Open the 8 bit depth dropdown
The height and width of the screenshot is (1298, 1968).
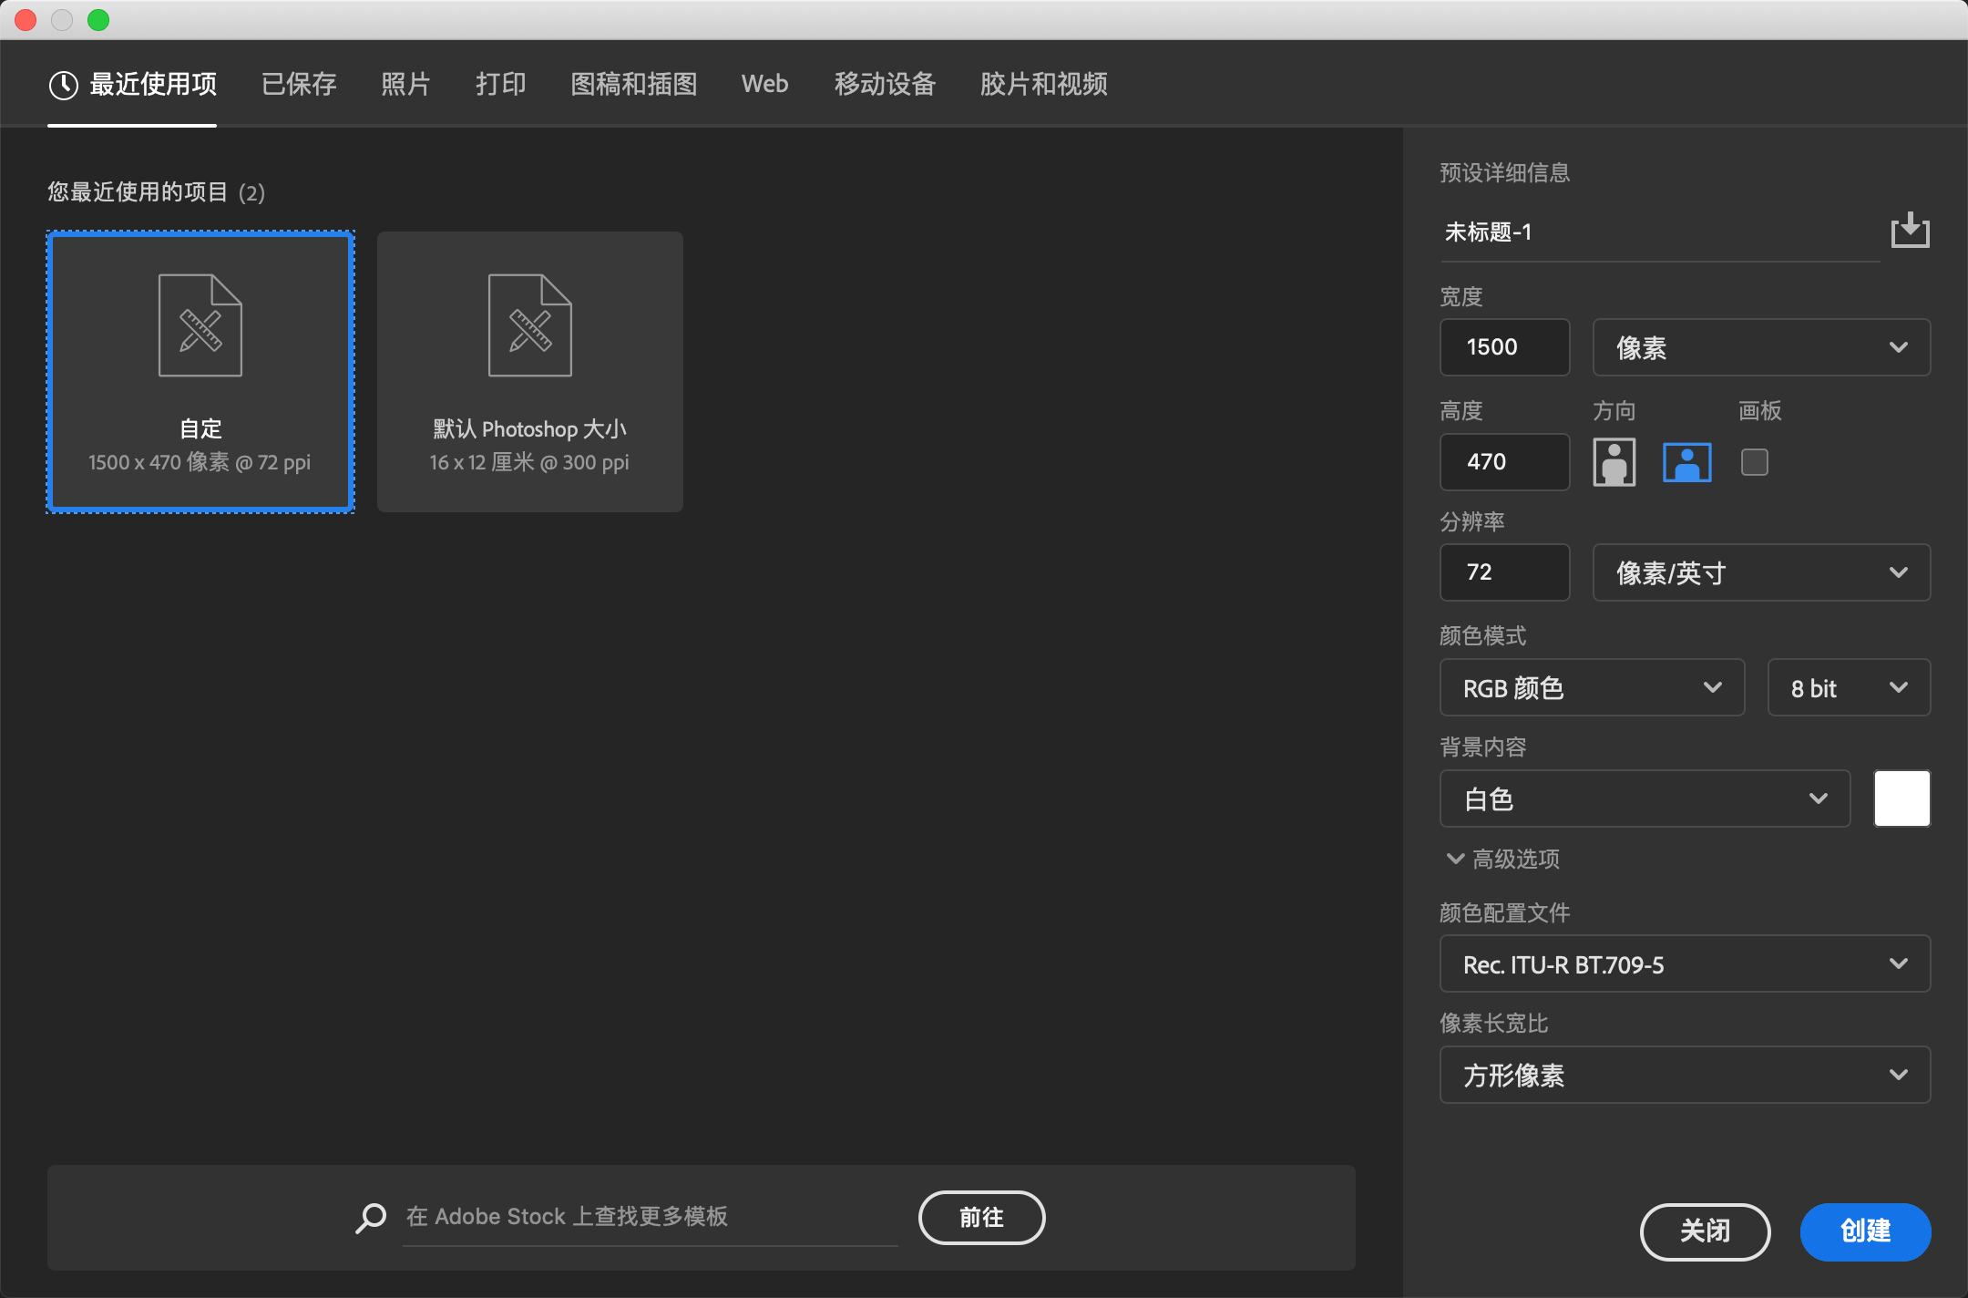click(1848, 687)
